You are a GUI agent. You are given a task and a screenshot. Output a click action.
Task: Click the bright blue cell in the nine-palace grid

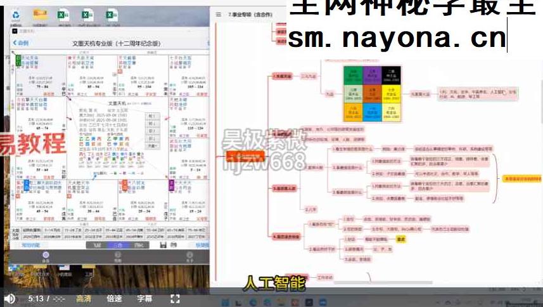(372, 112)
